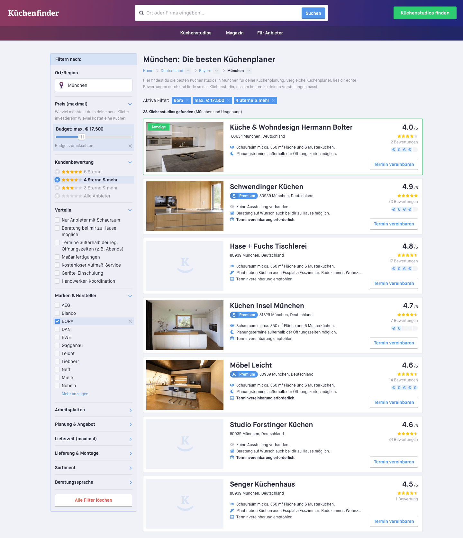Click Premium badge on Küchen Insel München

(244, 315)
